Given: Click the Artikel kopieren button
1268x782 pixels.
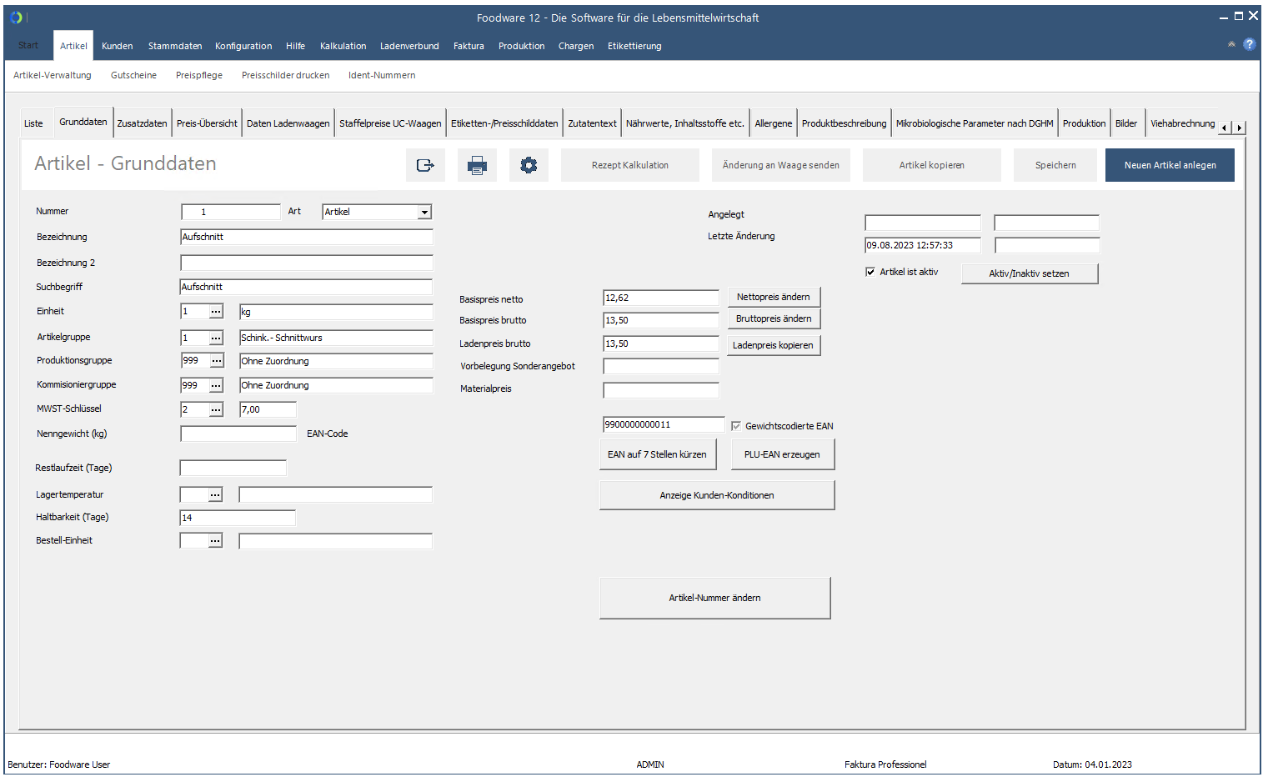Looking at the screenshot, I should click(932, 165).
